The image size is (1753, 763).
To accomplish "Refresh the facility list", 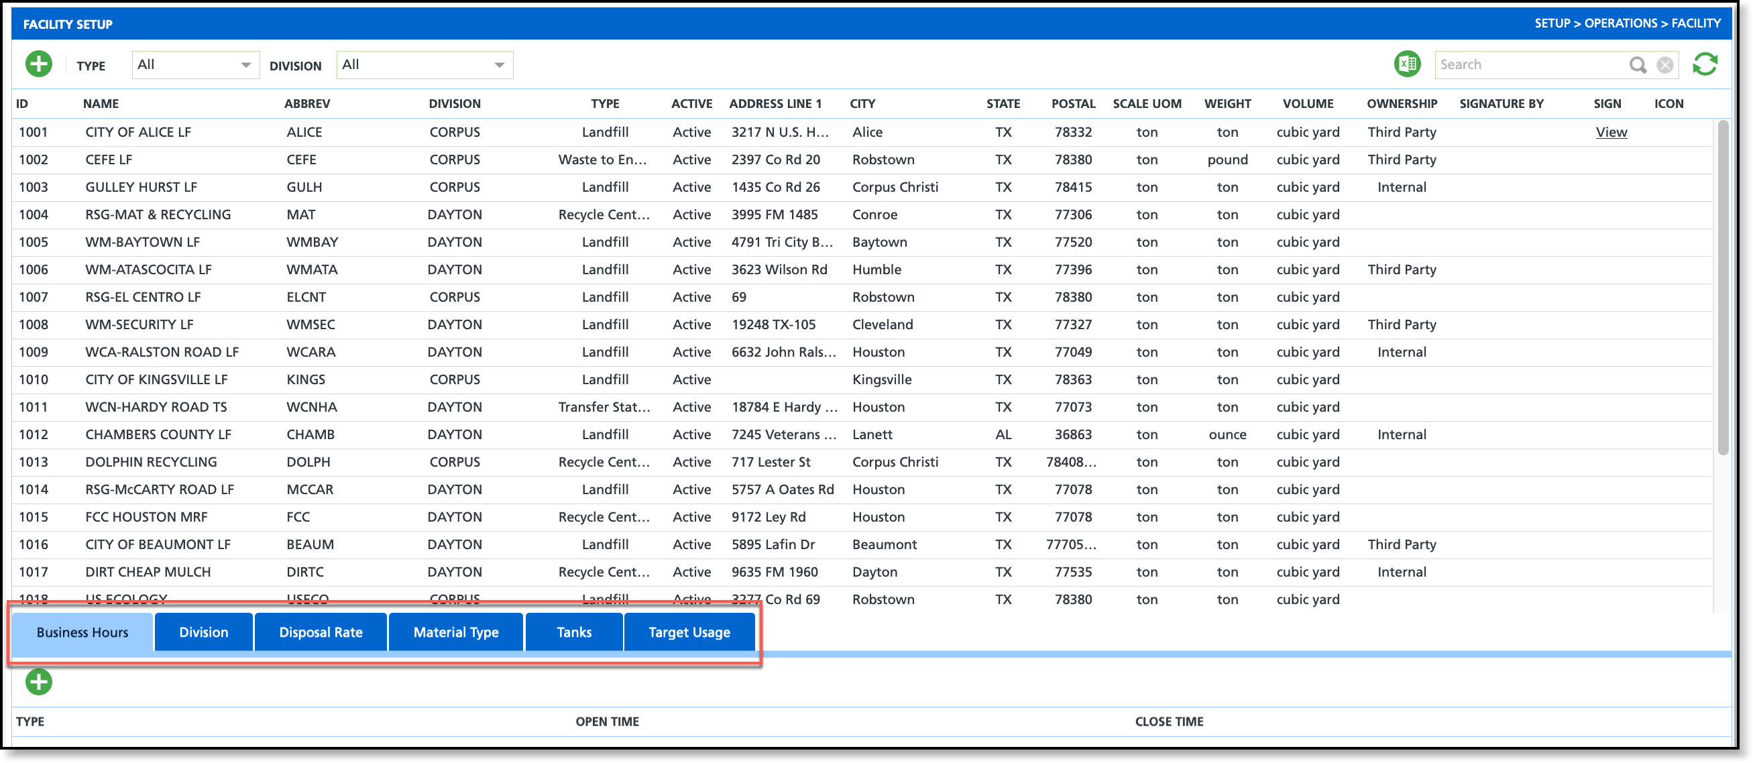I will point(1705,64).
